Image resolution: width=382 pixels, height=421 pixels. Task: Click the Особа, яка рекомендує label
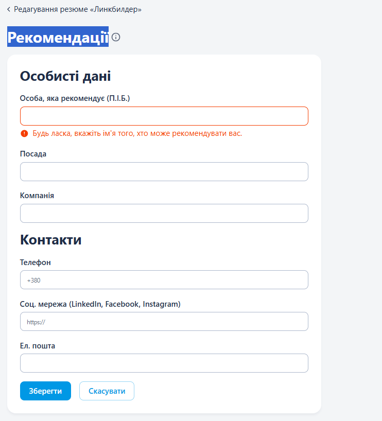75,98
